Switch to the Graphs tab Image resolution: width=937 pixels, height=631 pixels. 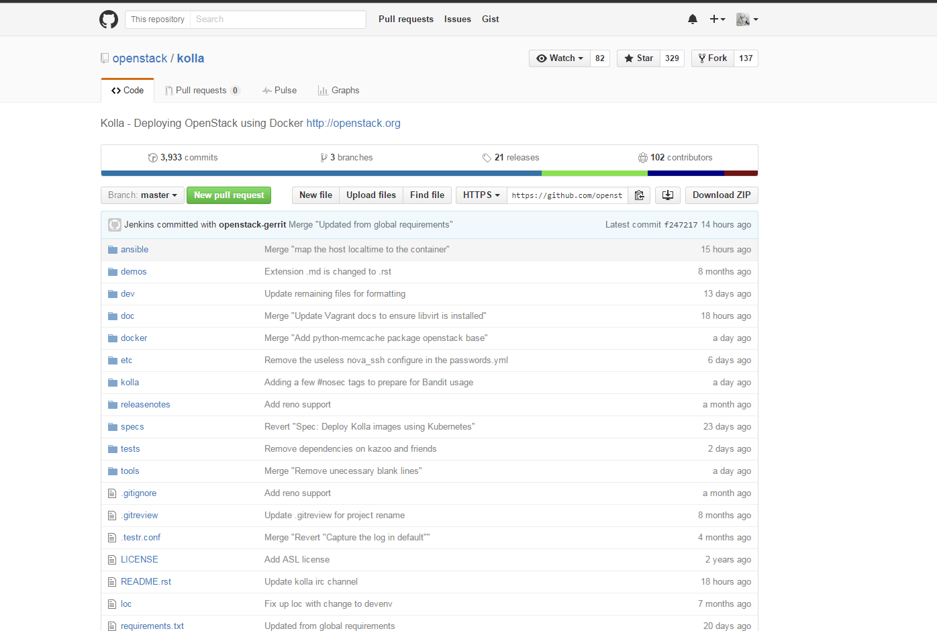tap(338, 91)
